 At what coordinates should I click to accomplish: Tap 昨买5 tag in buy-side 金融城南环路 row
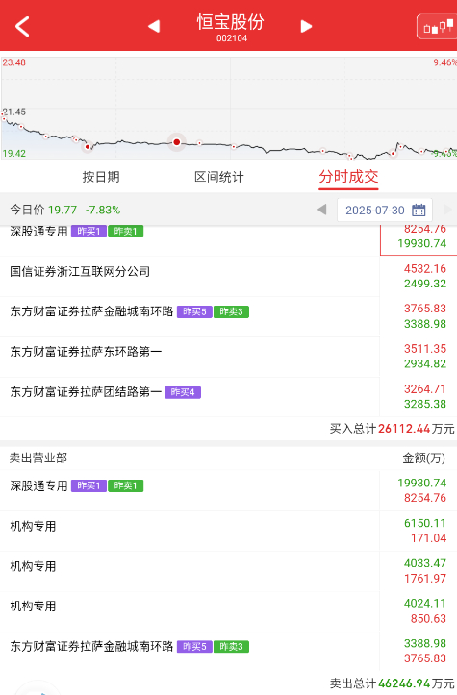tap(194, 311)
